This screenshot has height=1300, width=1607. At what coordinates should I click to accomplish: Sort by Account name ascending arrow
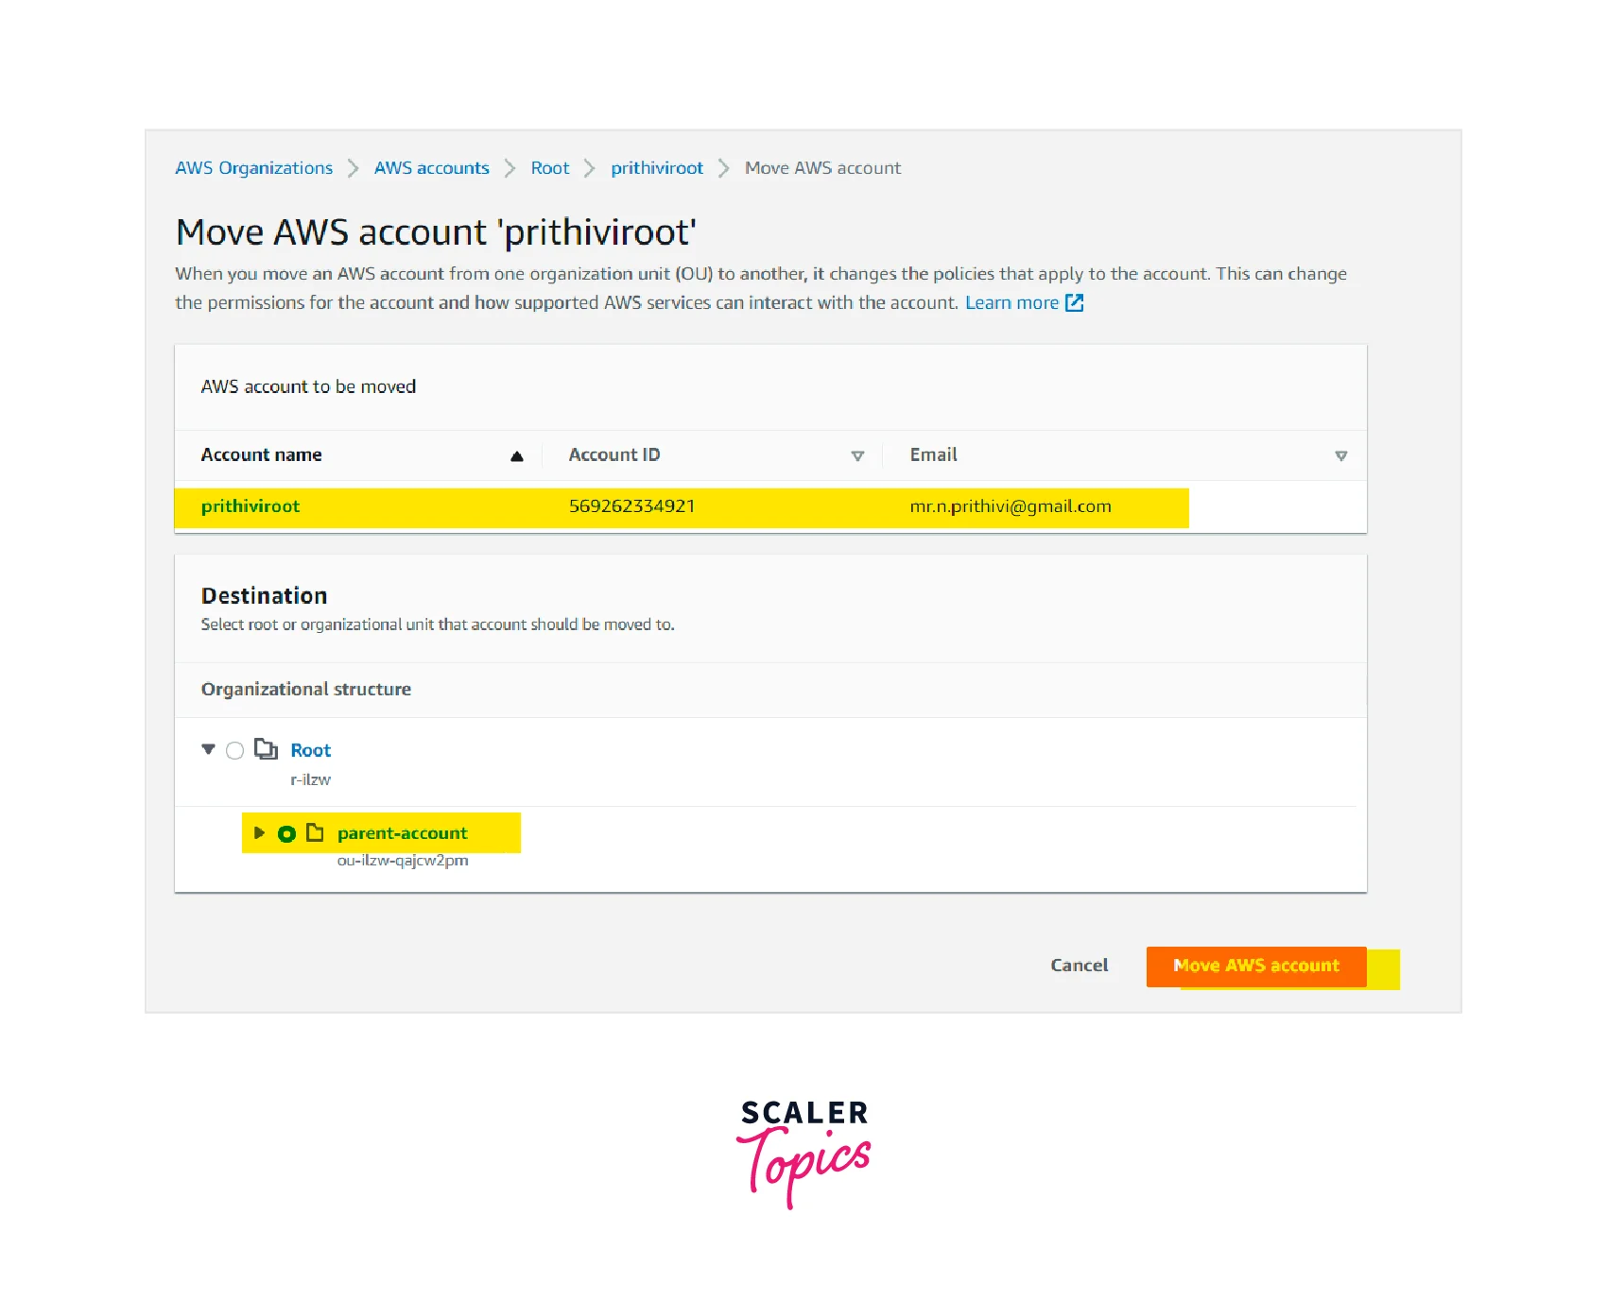click(516, 456)
